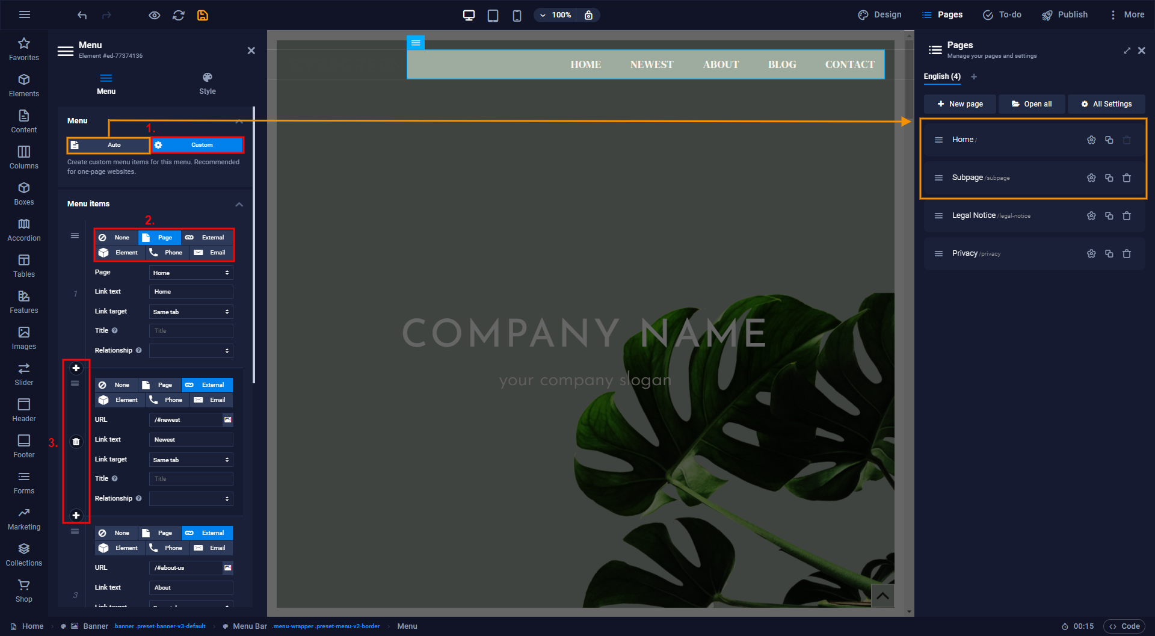Switch to the Style tab

[x=207, y=84]
